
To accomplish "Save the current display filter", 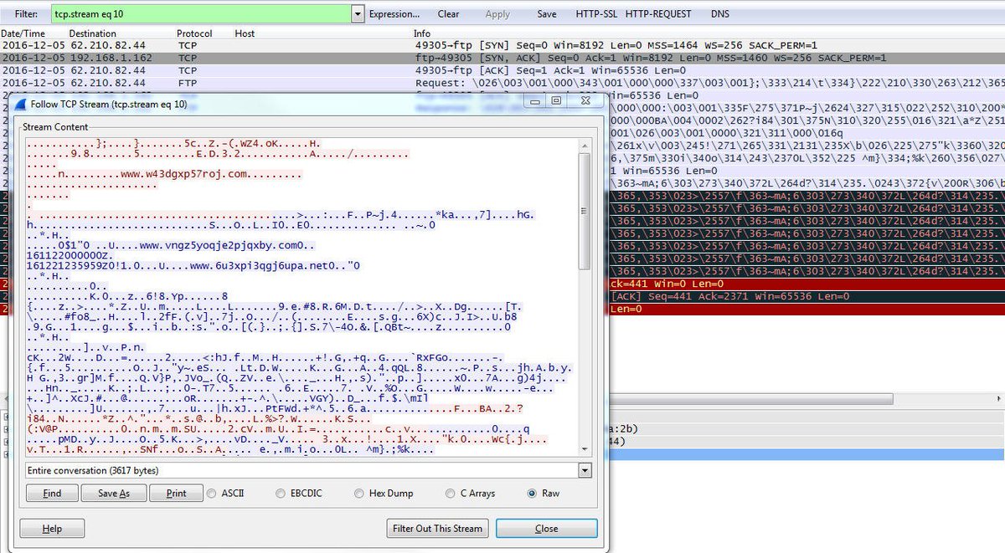I will tap(547, 13).
